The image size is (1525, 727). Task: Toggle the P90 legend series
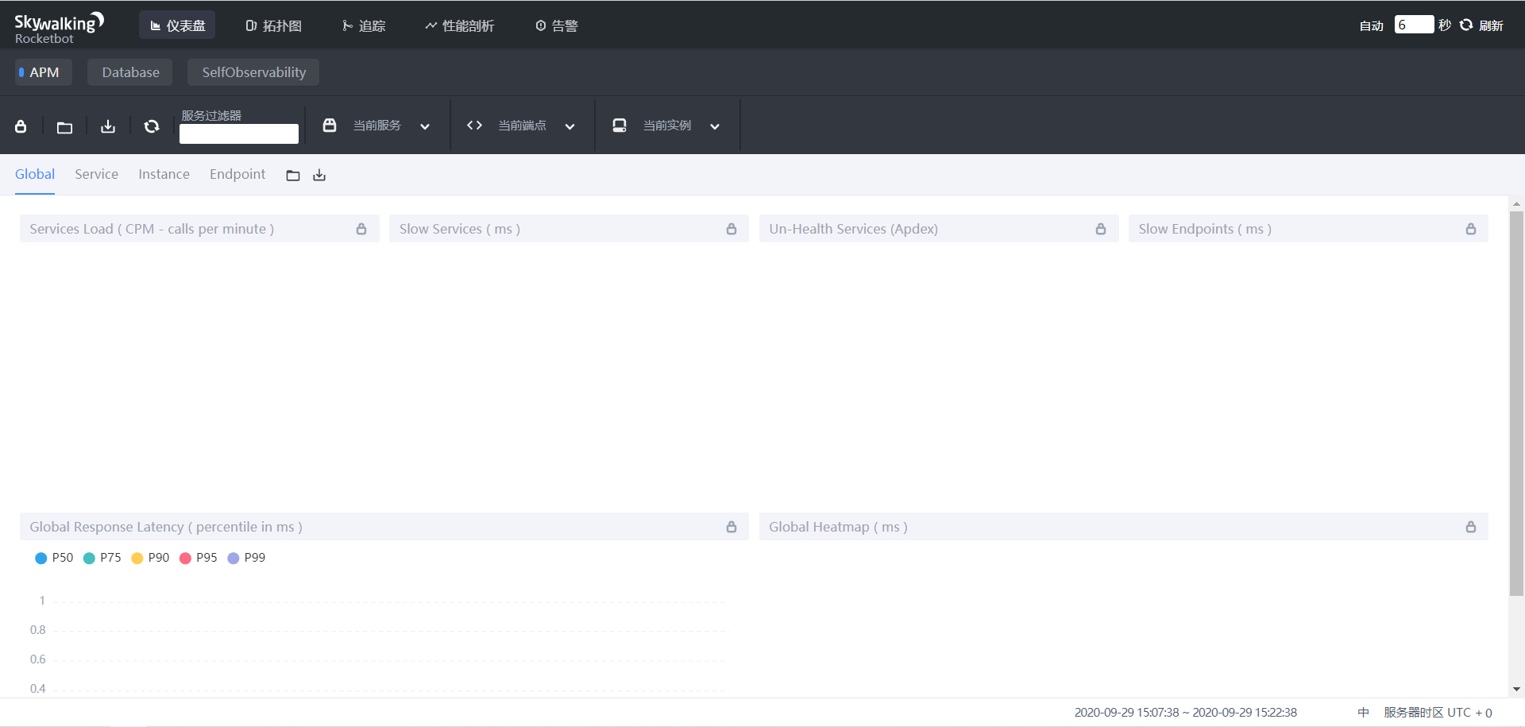150,558
